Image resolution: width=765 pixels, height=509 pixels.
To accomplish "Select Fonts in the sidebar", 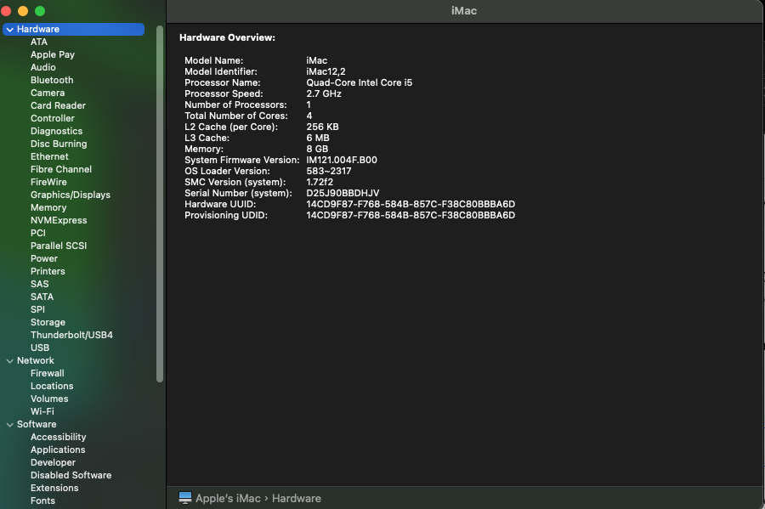I will click(x=42, y=501).
